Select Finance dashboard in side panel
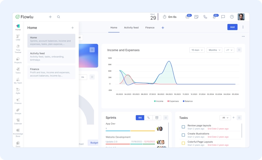Viewport: 262px width, 160px height. click(x=51, y=72)
